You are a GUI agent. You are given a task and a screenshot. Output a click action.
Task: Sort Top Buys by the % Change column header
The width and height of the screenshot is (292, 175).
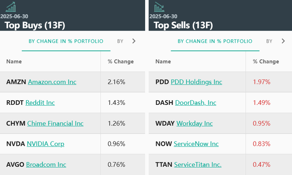[121, 61]
